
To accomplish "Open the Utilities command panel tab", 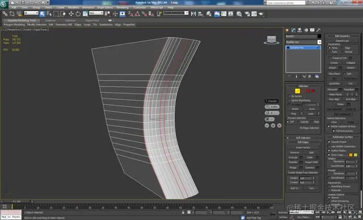I will pyautogui.click(x=319, y=30).
